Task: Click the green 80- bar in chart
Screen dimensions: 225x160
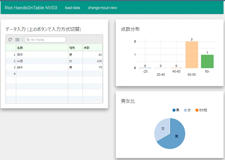Action: click(x=207, y=62)
